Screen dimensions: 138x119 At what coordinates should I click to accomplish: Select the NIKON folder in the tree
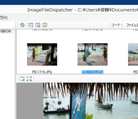tap(6, 31)
